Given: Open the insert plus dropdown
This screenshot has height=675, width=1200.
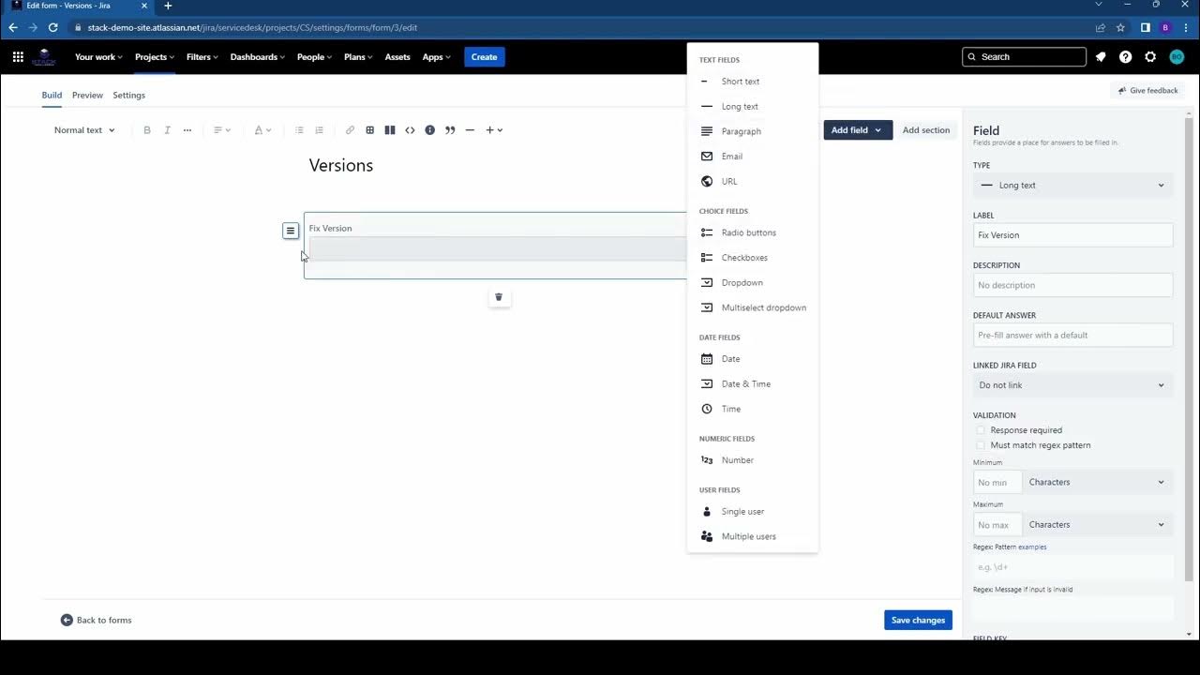Looking at the screenshot, I should pos(494,130).
